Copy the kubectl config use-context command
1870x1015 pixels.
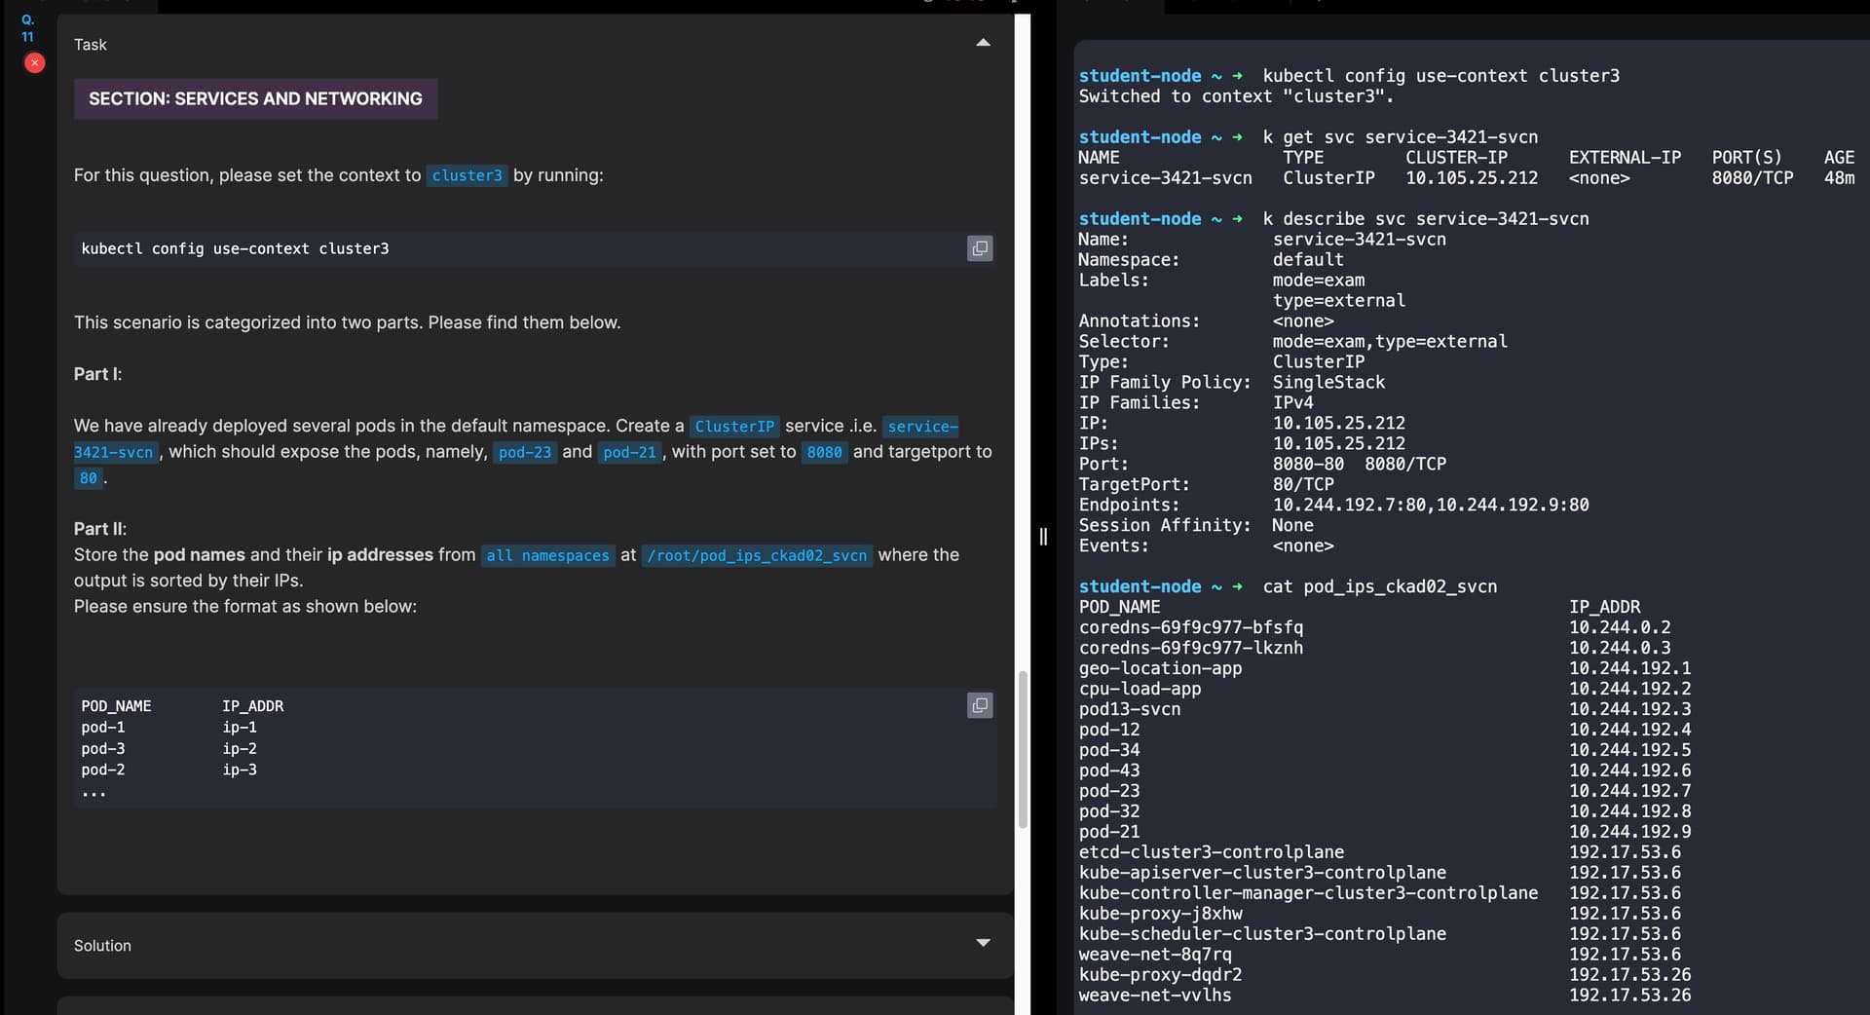(979, 248)
